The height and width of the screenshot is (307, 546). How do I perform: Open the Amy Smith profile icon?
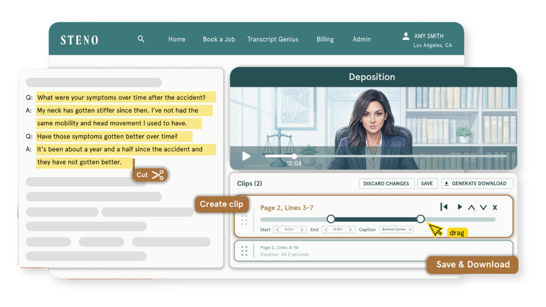tap(406, 36)
